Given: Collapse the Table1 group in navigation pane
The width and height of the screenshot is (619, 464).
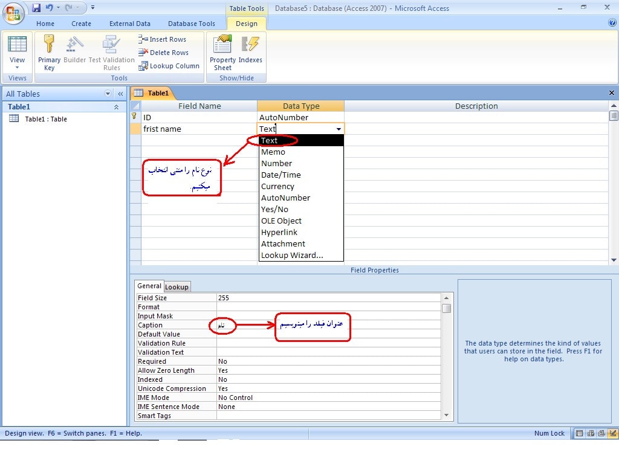Looking at the screenshot, I should point(116,107).
